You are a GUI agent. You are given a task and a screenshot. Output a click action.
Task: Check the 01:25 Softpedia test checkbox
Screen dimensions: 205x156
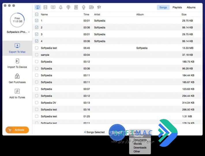tap(37, 116)
